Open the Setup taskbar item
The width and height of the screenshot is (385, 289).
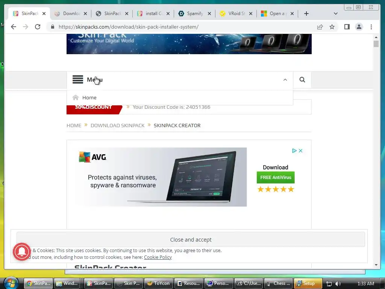[x=308, y=283]
